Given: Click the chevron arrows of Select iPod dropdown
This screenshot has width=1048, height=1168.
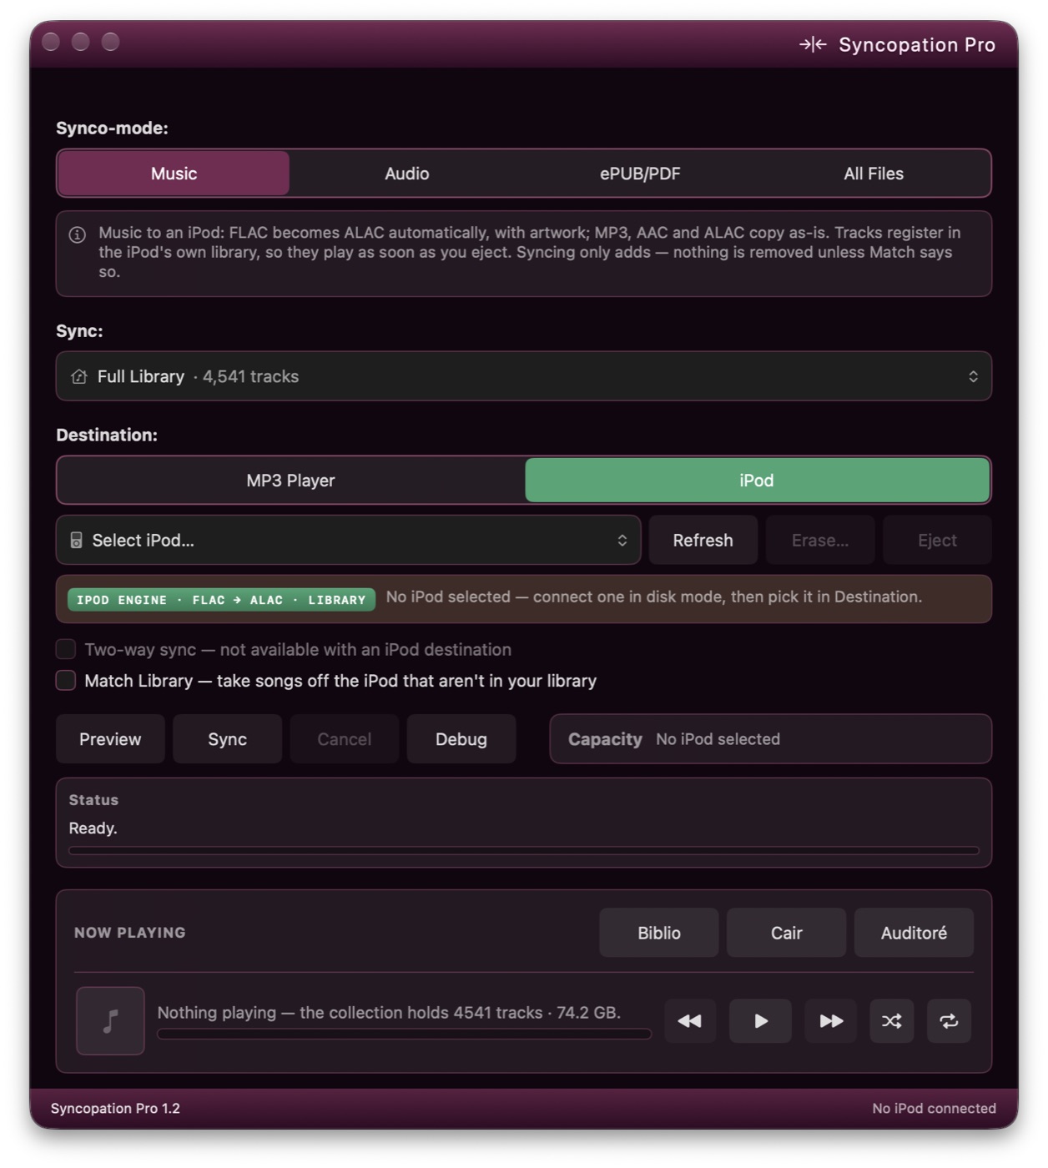Looking at the screenshot, I should (622, 541).
